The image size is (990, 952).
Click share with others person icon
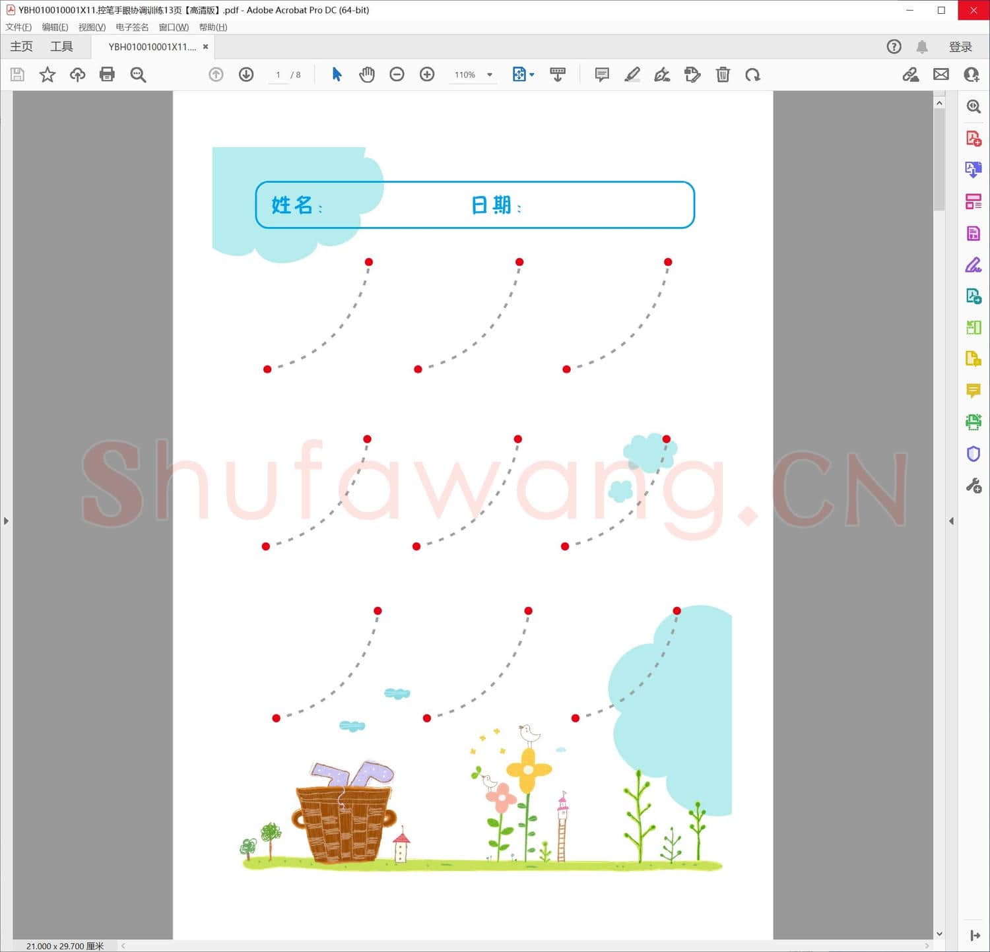click(972, 75)
